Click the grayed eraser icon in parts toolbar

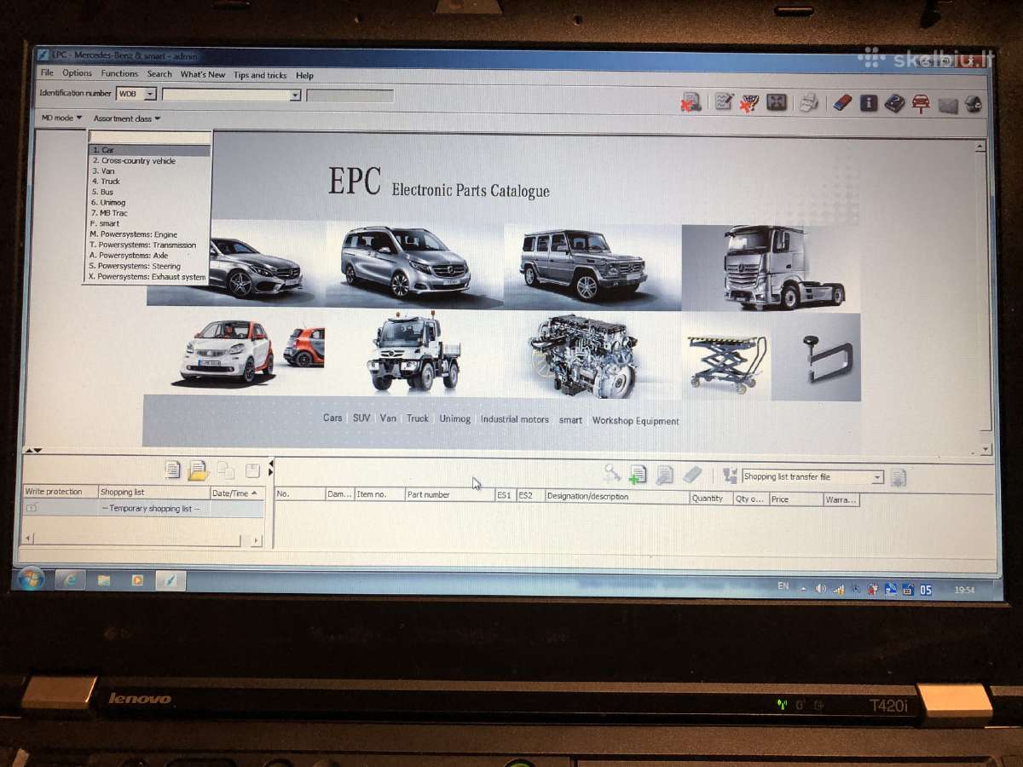(692, 475)
